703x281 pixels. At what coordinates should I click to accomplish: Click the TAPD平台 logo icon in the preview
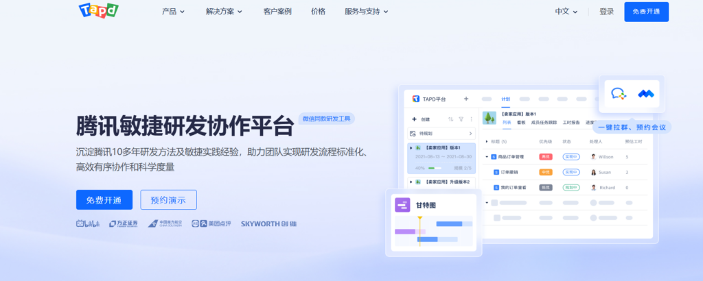tap(415, 99)
